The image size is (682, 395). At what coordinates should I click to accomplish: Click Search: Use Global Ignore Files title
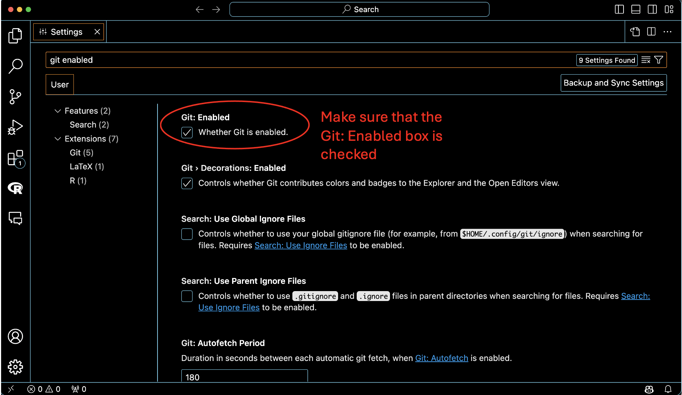point(243,219)
